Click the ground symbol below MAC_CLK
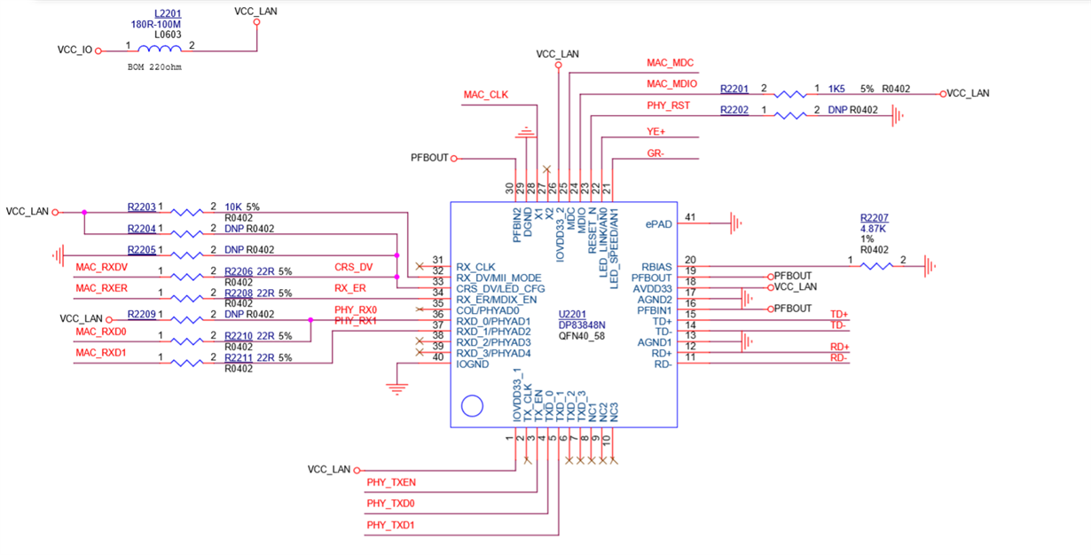 528,133
